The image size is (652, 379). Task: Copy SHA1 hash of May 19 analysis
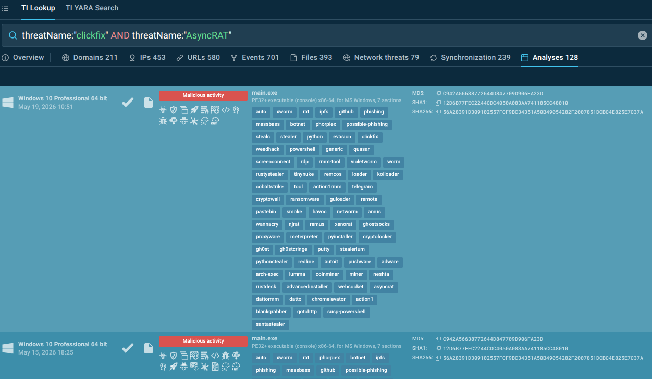click(438, 103)
